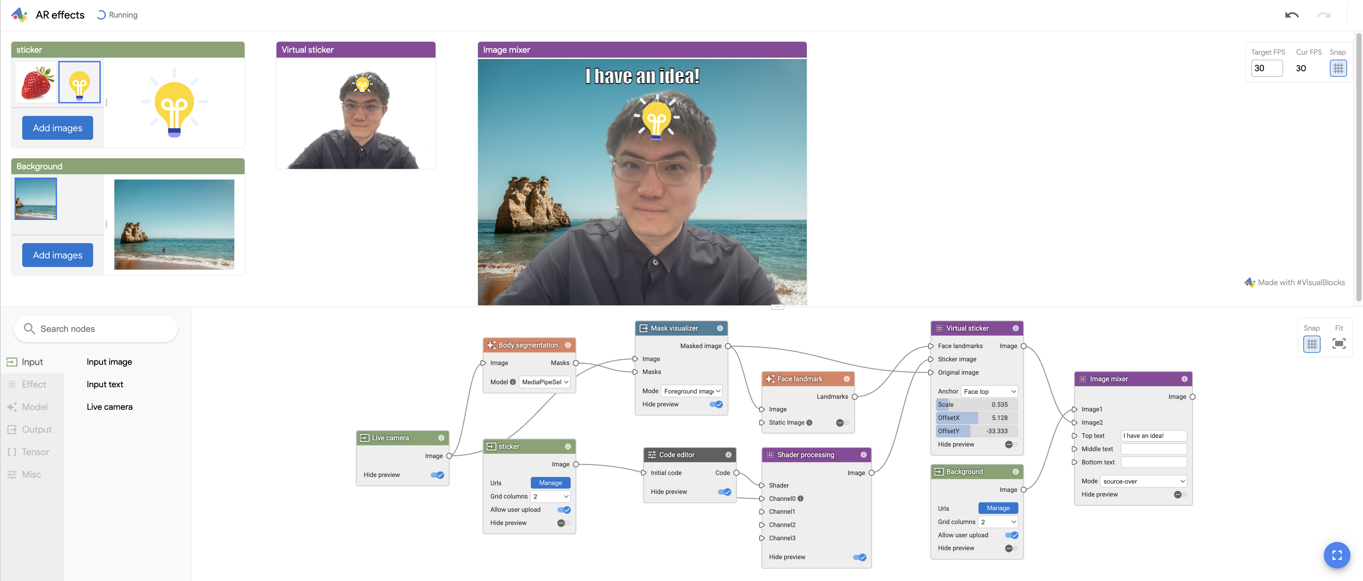
Task: Adjust the OffsetY slider value
Action: (x=977, y=431)
